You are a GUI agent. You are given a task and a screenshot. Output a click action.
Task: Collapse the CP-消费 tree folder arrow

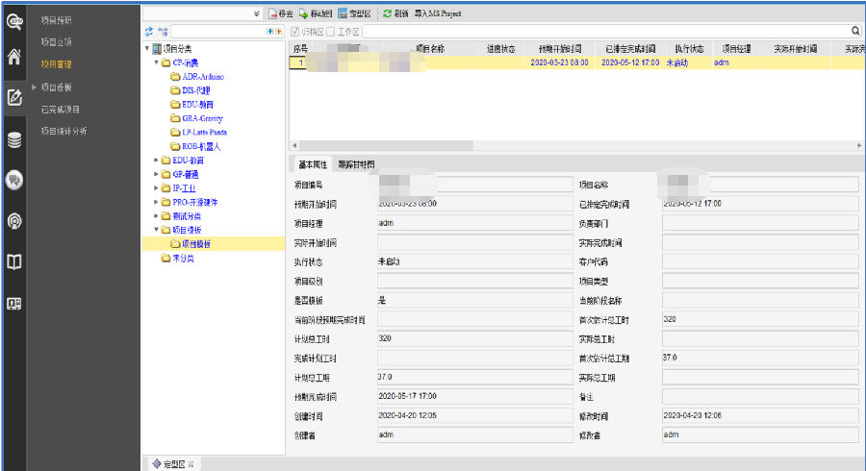[157, 62]
